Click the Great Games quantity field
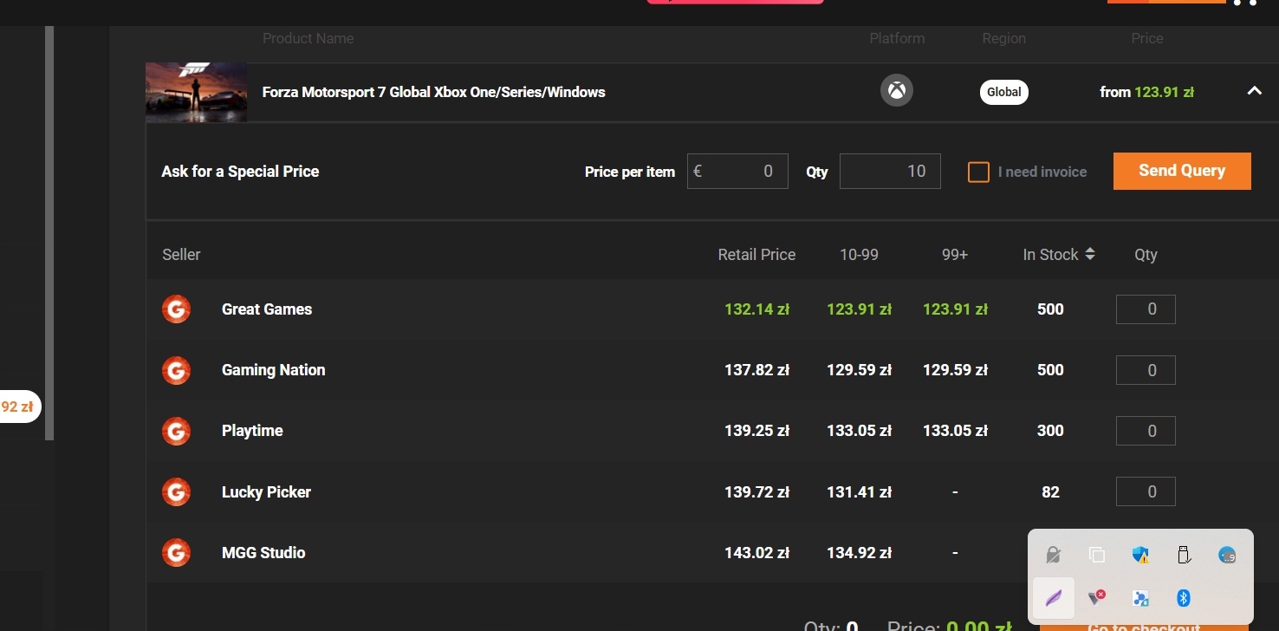This screenshot has height=631, width=1279. 1146,309
